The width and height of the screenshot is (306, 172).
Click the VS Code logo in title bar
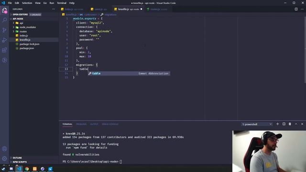click(3, 3)
